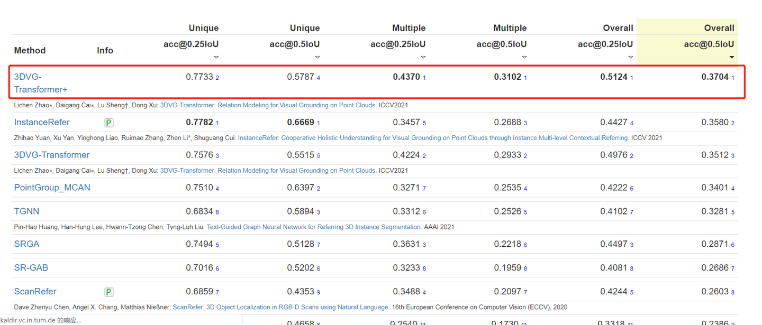Click the Info column header
The image size is (762, 325).
click(x=105, y=50)
